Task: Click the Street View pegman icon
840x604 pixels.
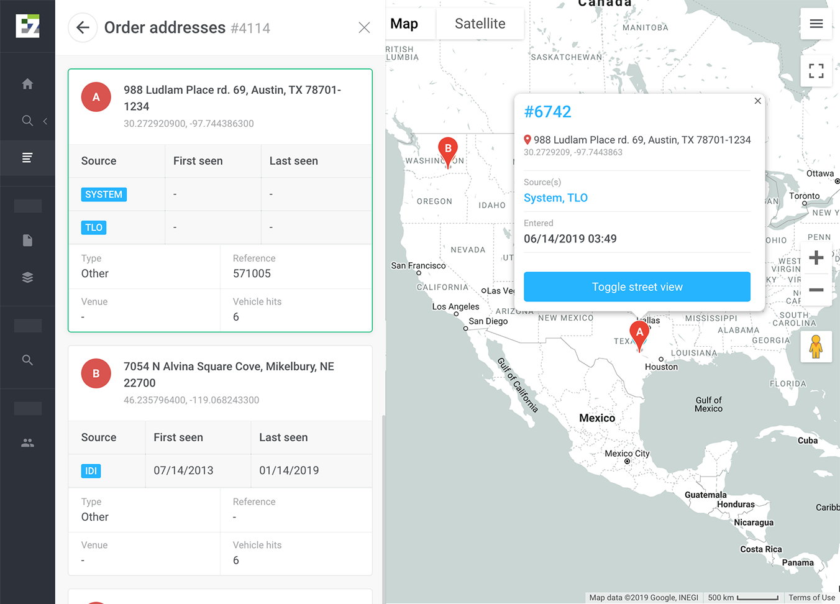Action: (x=816, y=346)
